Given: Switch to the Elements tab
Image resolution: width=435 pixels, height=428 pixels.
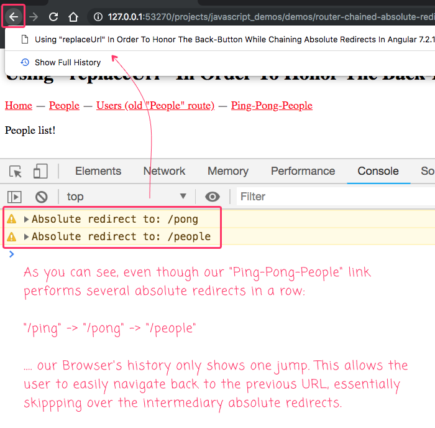Looking at the screenshot, I should [98, 171].
